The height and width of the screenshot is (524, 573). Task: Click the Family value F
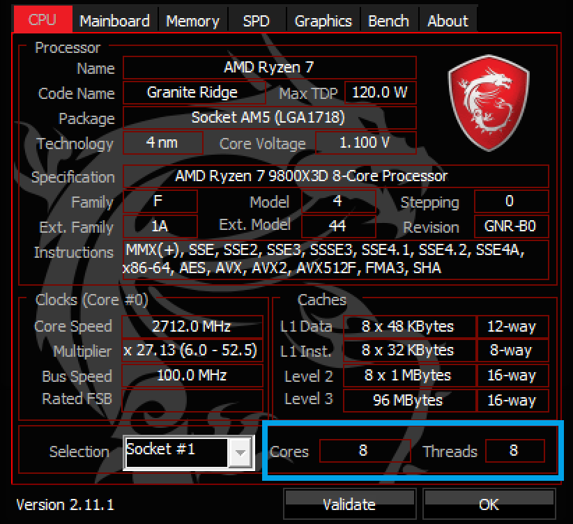coord(160,201)
